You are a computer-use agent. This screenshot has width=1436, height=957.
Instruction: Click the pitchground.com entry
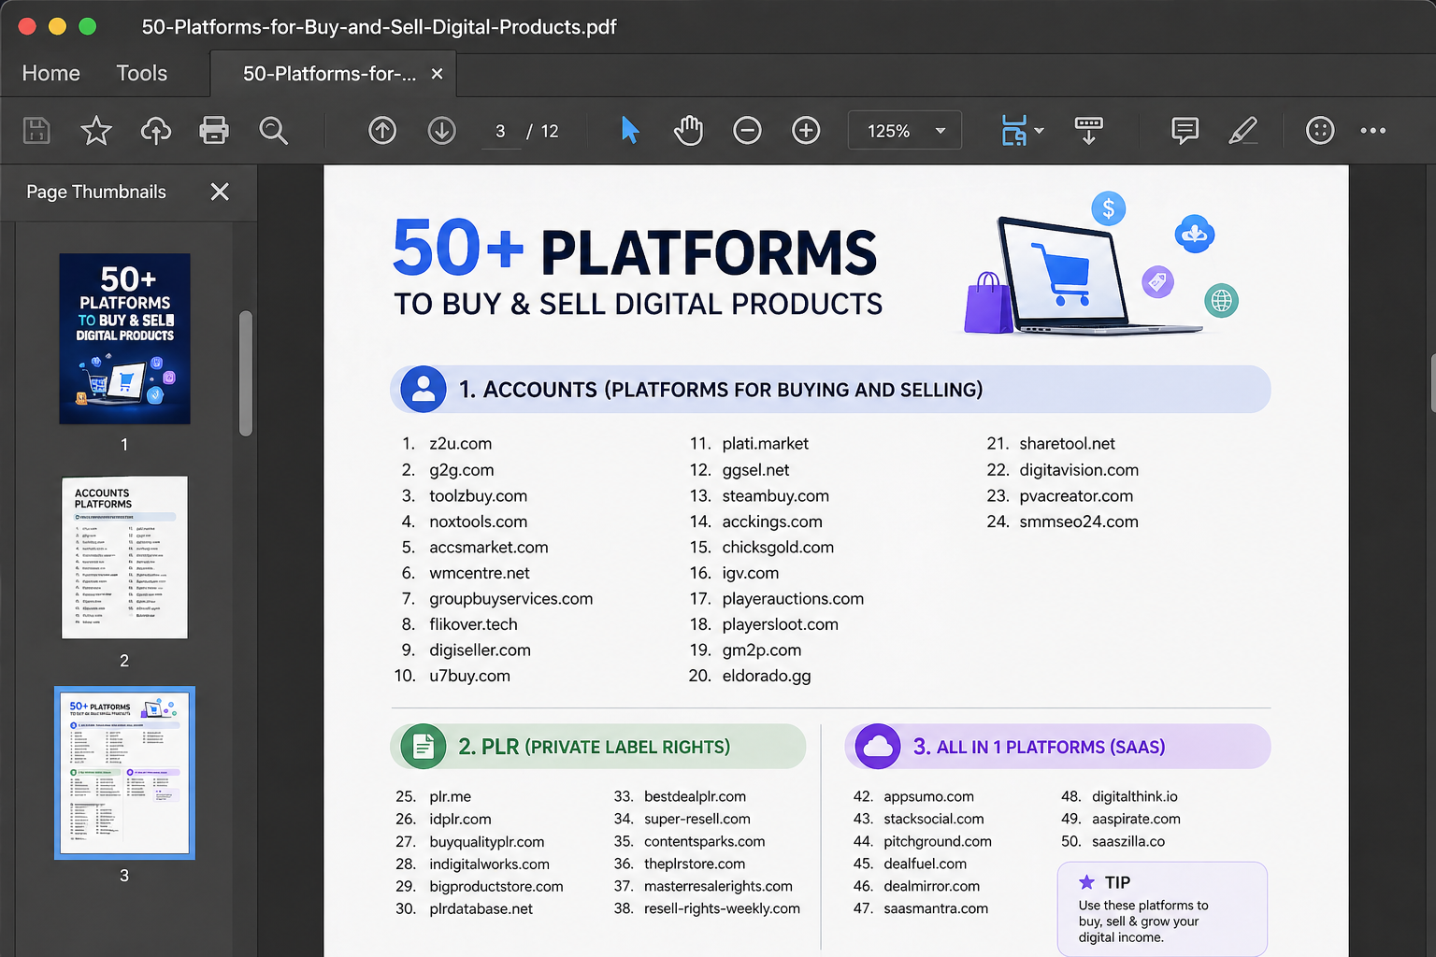(938, 842)
